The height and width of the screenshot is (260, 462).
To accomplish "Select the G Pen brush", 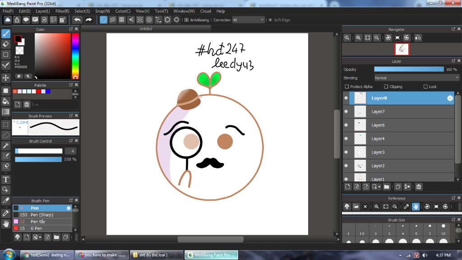I will point(42,228).
